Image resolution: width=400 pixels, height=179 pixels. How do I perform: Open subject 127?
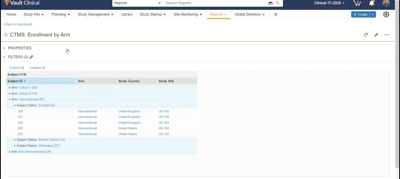click(20, 117)
